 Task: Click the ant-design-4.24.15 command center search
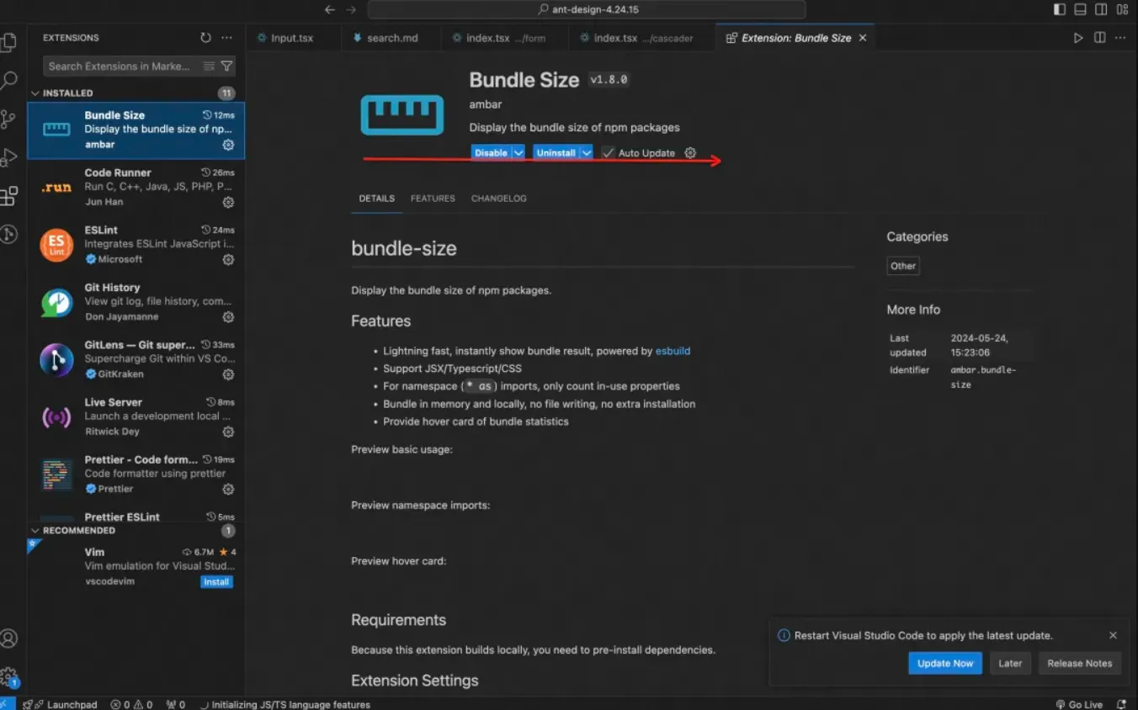pyautogui.click(x=587, y=10)
